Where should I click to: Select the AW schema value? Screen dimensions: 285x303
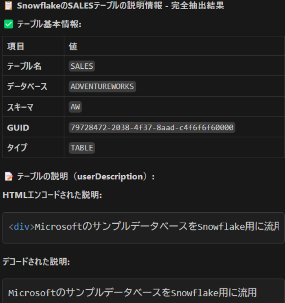(75, 107)
